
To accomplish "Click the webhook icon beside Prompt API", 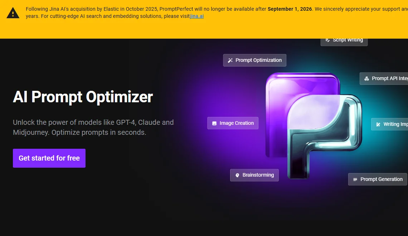I will 366,79.
